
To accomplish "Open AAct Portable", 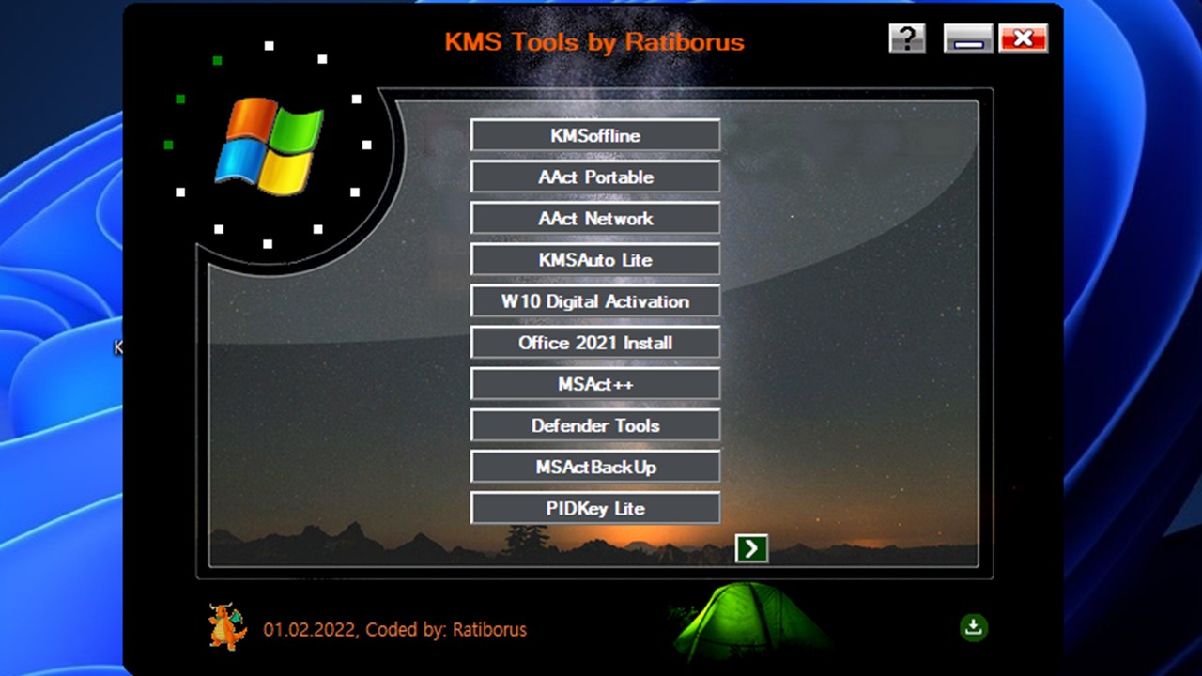I will tap(595, 177).
